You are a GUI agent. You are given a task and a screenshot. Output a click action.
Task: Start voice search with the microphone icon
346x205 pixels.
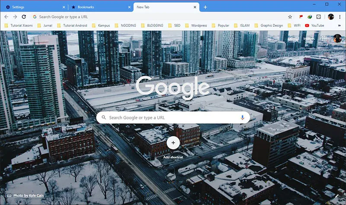(242, 117)
